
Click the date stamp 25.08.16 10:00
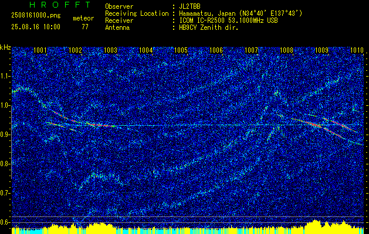[36, 27]
